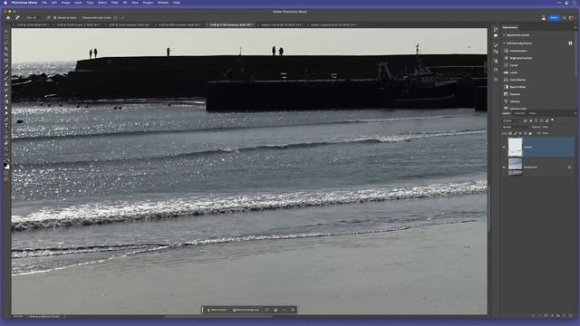The width and height of the screenshot is (580, 326).
Task: Open the brush Size field in options bar
Action: [x=34, y=18]
